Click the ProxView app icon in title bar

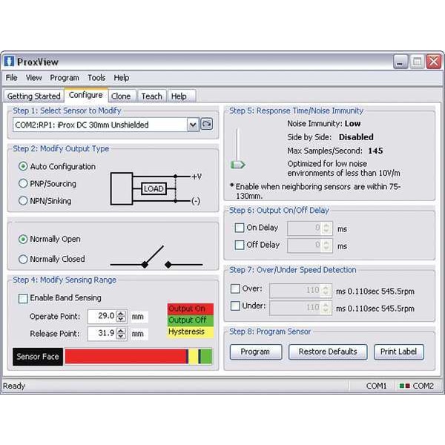tap(9, 62)
